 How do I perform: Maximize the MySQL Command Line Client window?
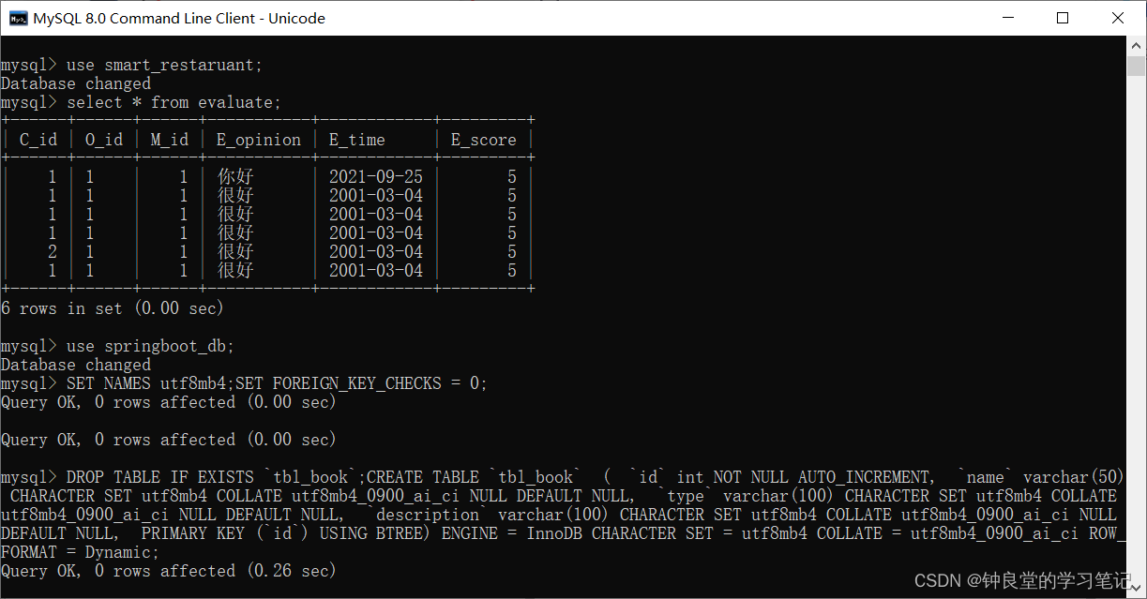tap(1063, 18)
